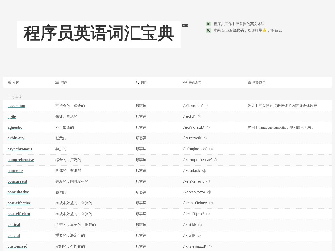Play pronunciation audio for agnostic

coord(208,127)
